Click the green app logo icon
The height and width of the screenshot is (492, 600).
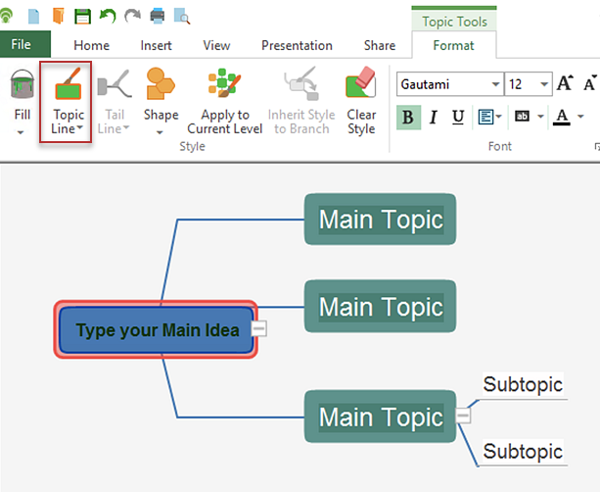click(6, 16)
